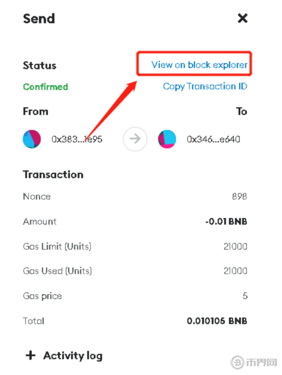Click the Transaction section heading
The width and height of the screenshot is (282, 375).
53,175
